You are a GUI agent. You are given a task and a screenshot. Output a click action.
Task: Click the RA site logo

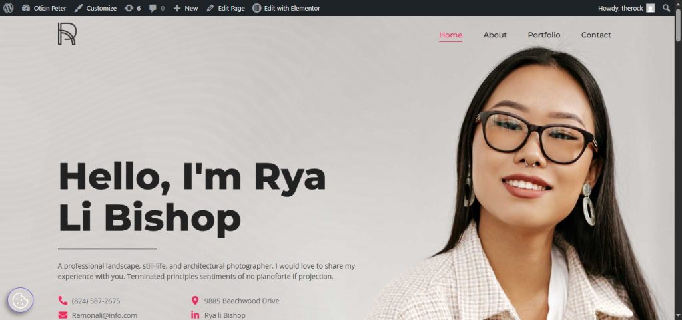(x=67, y=34)
